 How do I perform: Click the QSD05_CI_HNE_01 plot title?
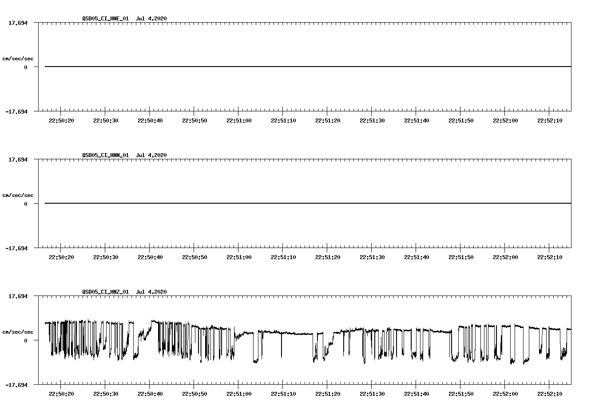pyautogui.click(x=124, y=19)
